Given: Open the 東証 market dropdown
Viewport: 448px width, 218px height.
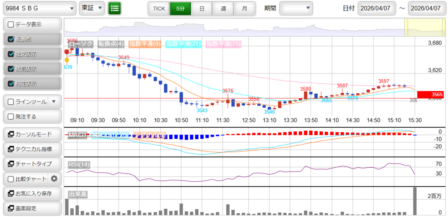Looking at the screenshot, I should click(x=92, y=8).
